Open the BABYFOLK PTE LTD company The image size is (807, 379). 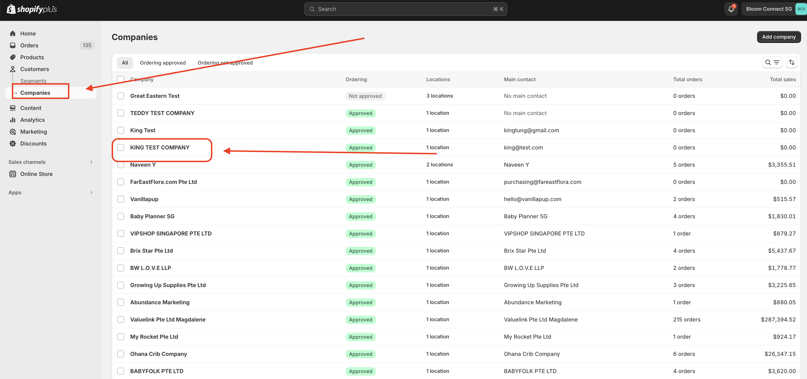point(157,371)
